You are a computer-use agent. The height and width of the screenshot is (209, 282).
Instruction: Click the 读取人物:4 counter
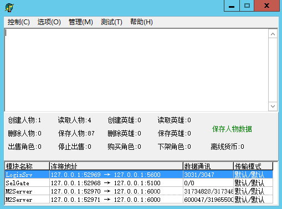pyautogui.click(x=75, y=120)
